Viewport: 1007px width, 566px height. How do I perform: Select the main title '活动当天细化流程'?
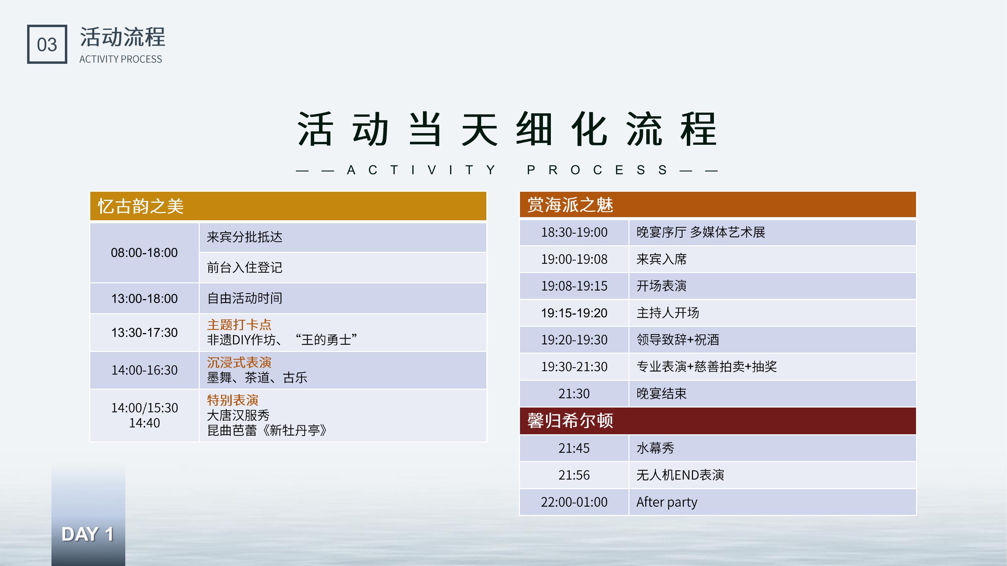click(507, 129)
